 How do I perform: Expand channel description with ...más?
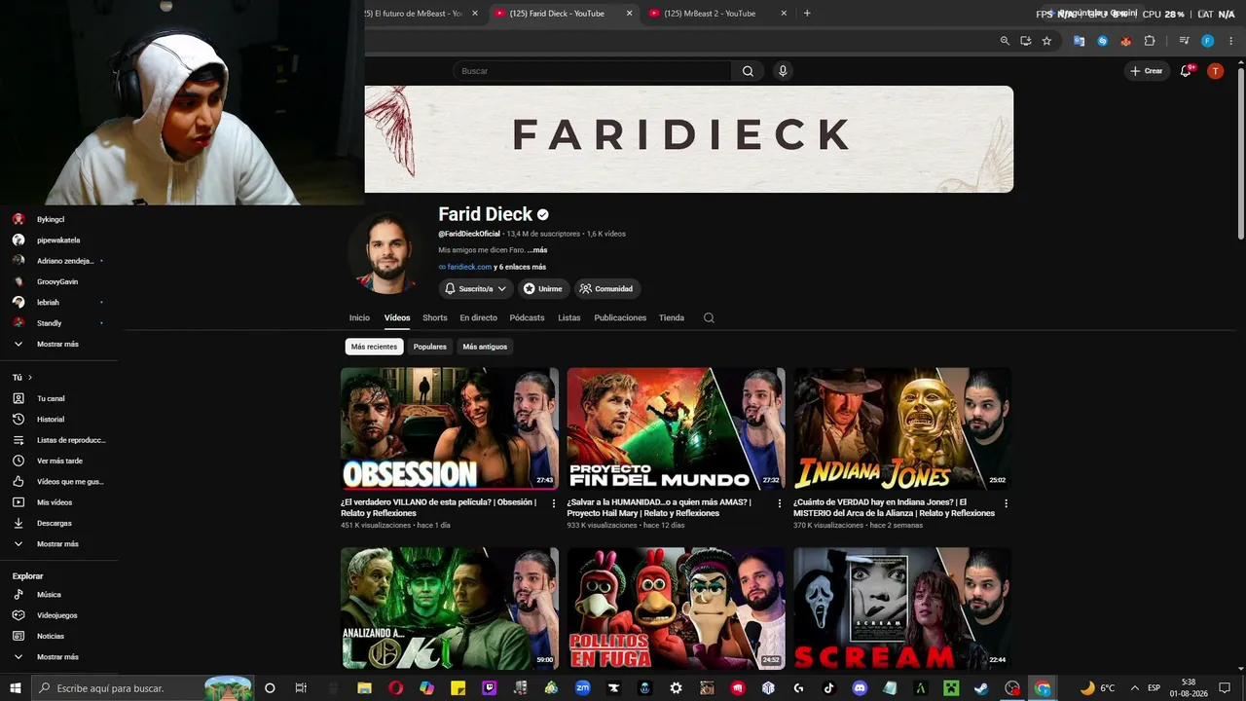point(537,250)
